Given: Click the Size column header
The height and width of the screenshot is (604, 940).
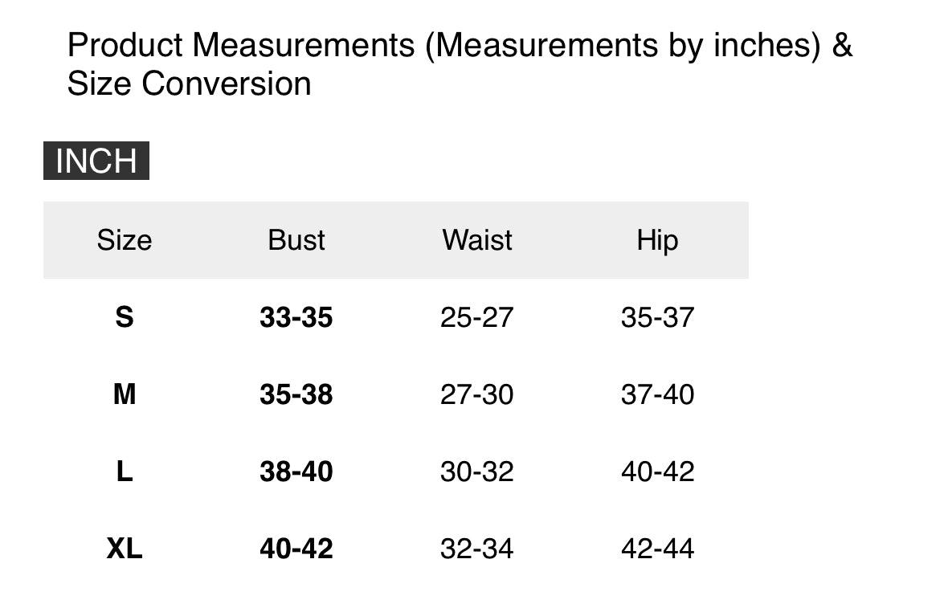Looking at the screenshot, I should tap(125, 240).
